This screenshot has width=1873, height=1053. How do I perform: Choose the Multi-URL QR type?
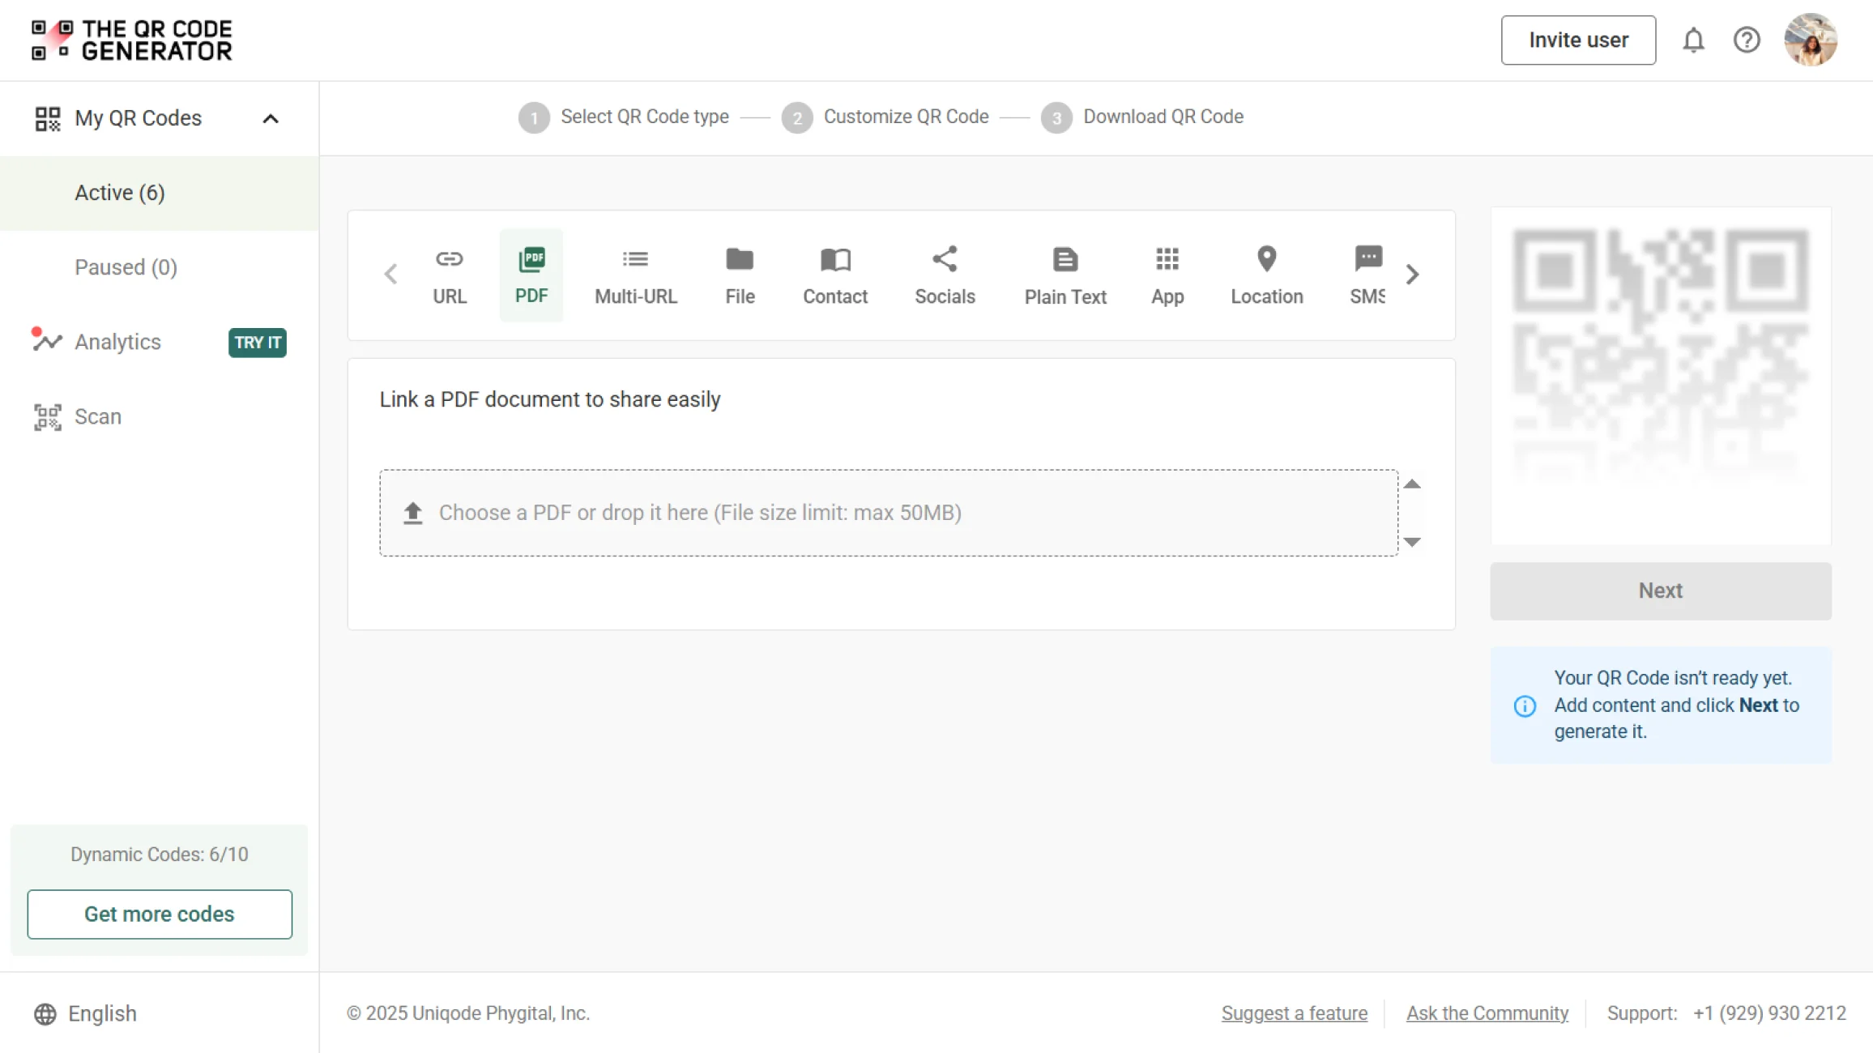[635, 275]
